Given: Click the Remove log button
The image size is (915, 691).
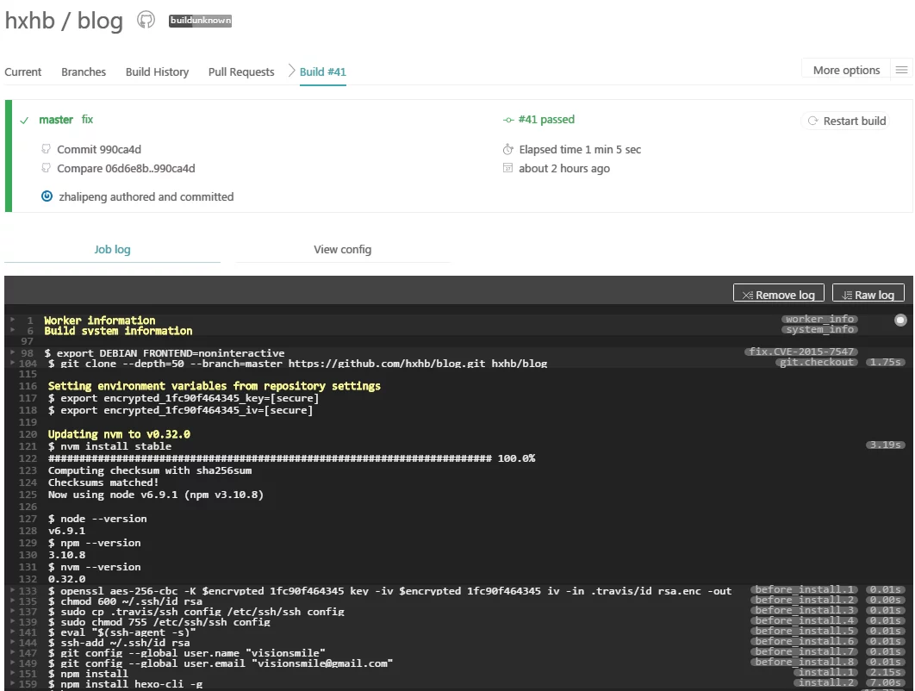Looking at the screenshot, I should (779, 295).
